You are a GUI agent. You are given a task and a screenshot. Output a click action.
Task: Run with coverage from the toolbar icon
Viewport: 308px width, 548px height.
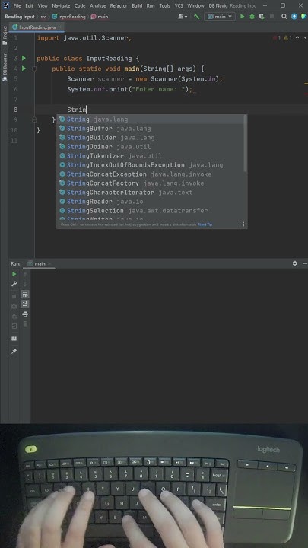pos(262,17)
